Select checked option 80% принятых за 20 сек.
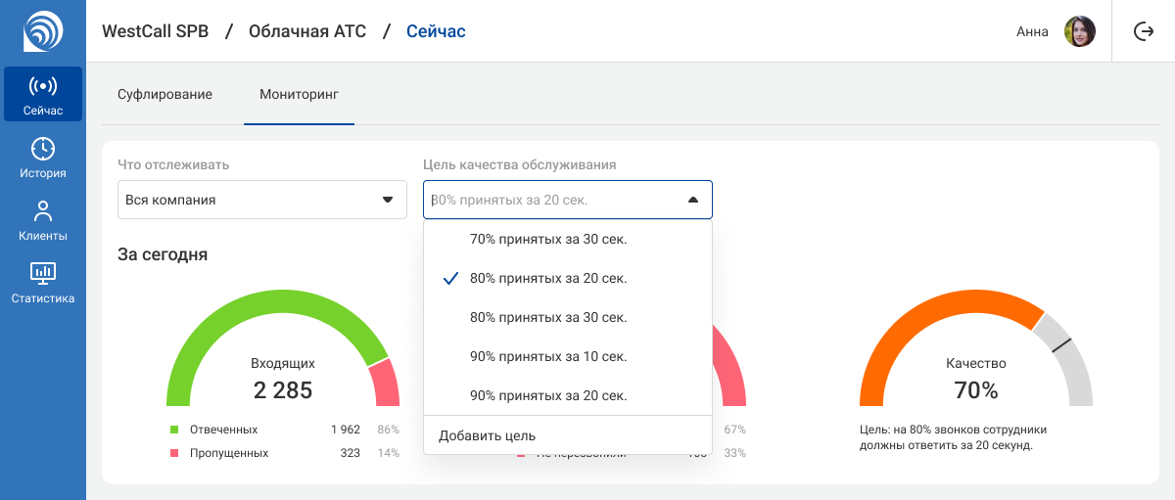Viewport: 1175px width, 500px height. 547,278
